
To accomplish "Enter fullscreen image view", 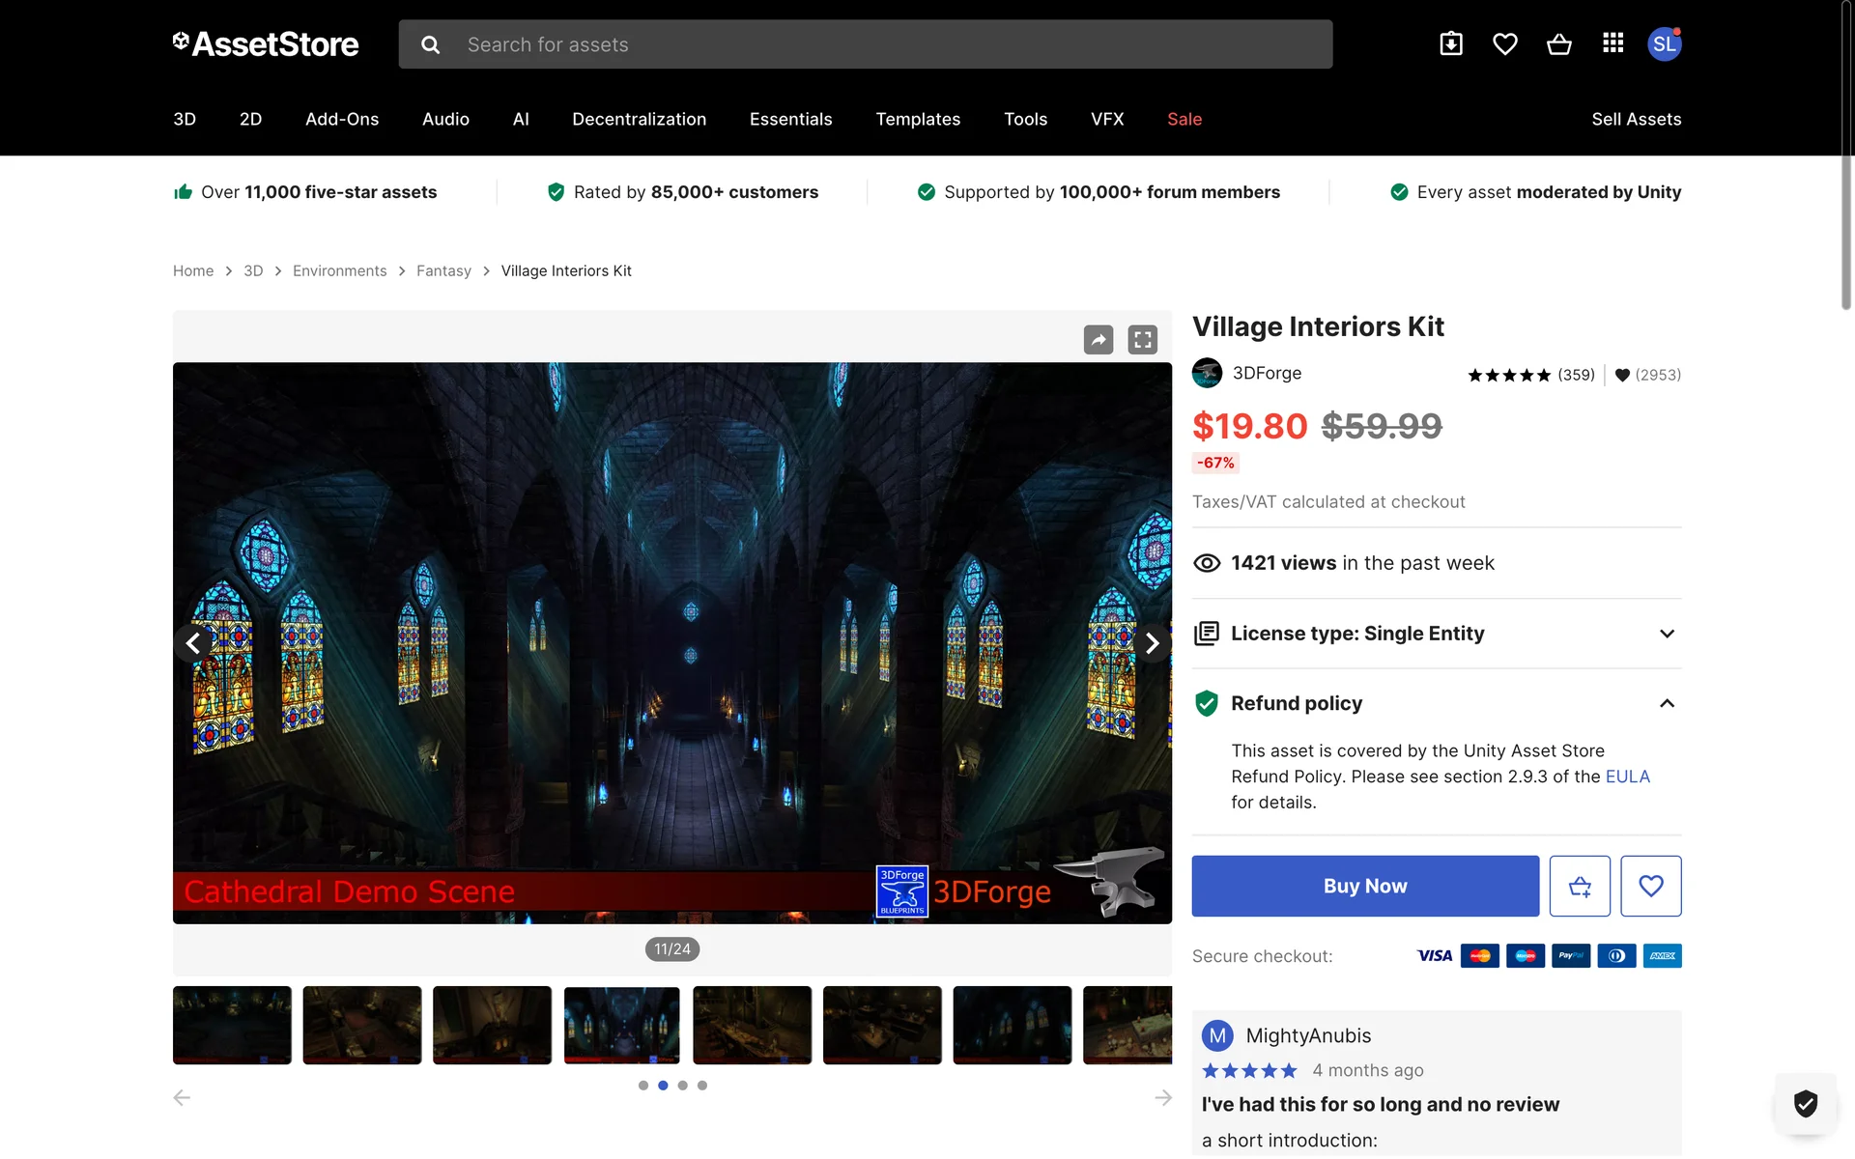I will (1142, 340).
